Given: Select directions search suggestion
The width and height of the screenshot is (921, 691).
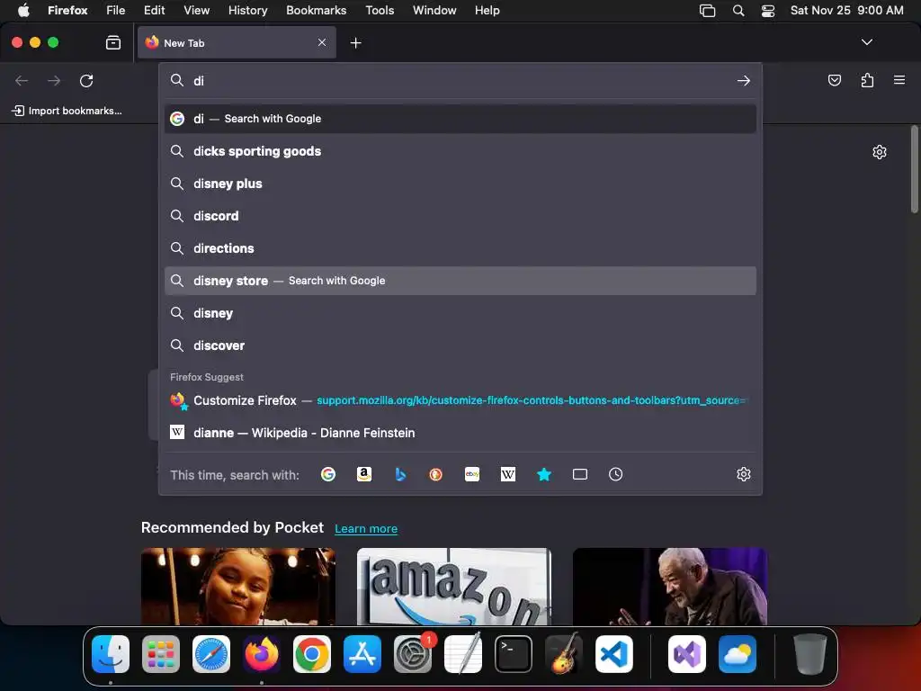Looking at the screenshot, I should (460, 248).
